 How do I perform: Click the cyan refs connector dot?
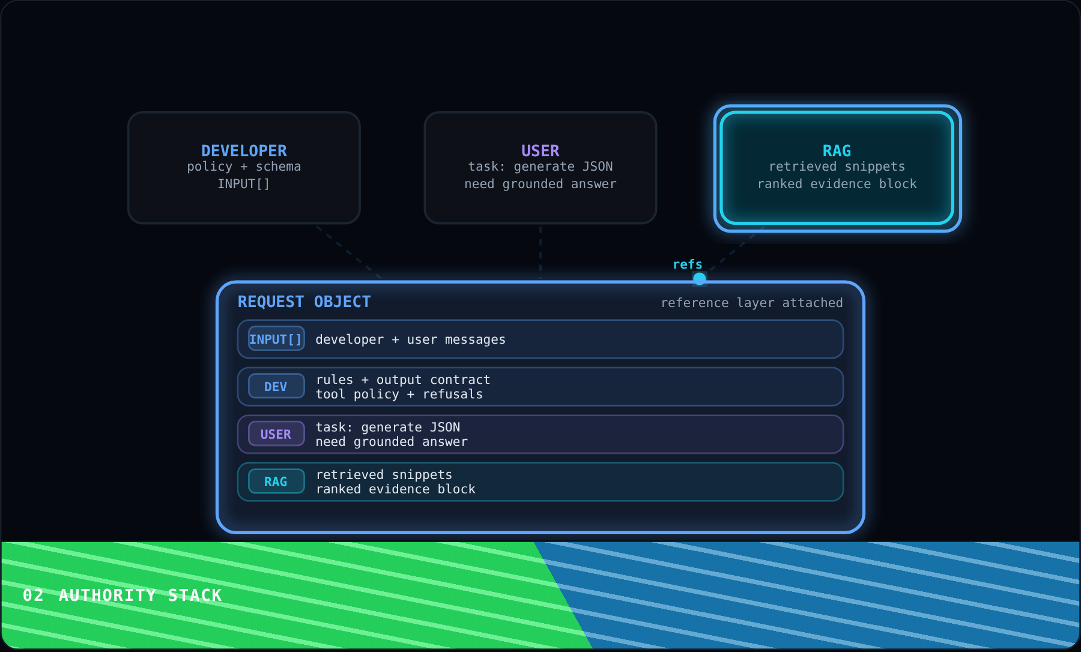point(699,278)
